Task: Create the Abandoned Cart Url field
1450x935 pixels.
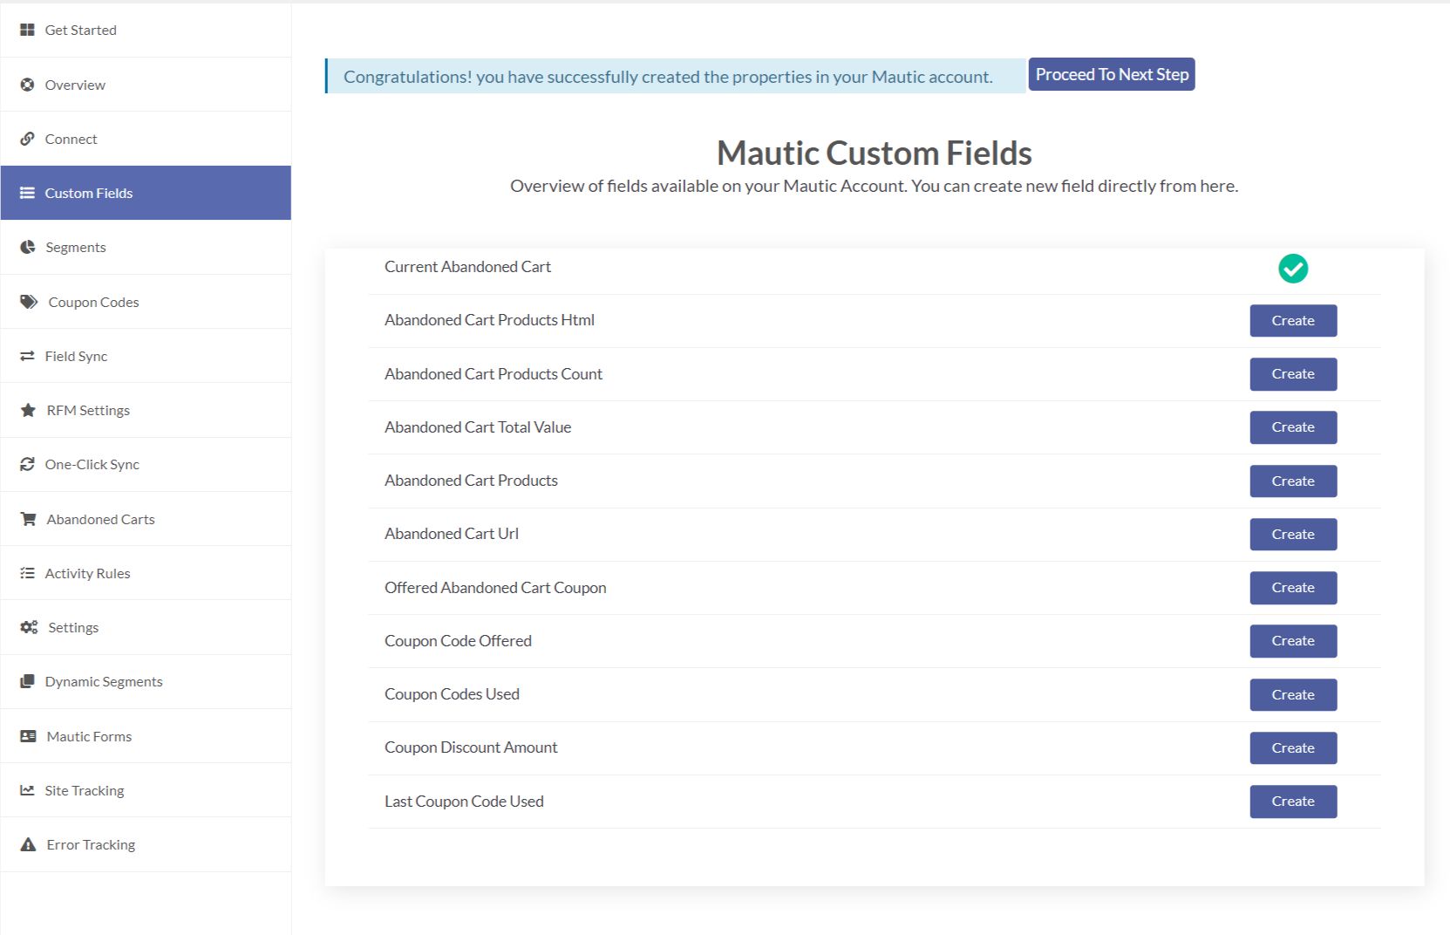Action: 1293,535
